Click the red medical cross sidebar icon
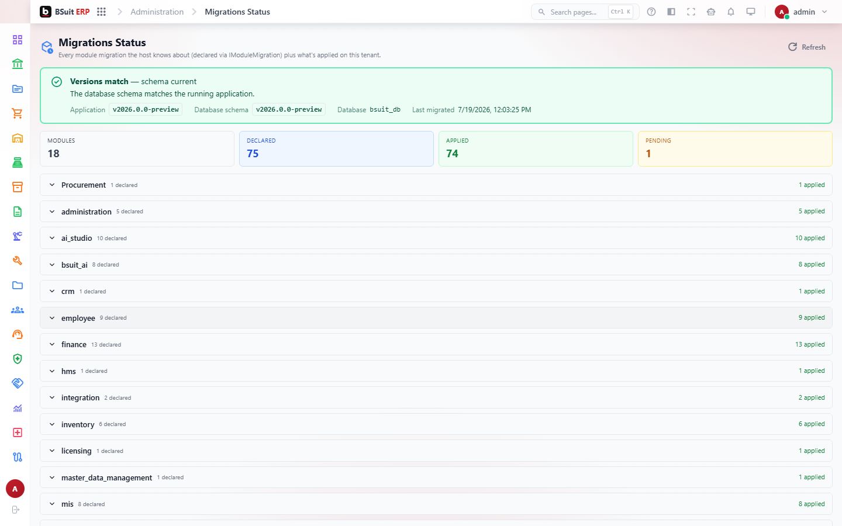Viewport: 842px width, 526px height. pos(18,432)
